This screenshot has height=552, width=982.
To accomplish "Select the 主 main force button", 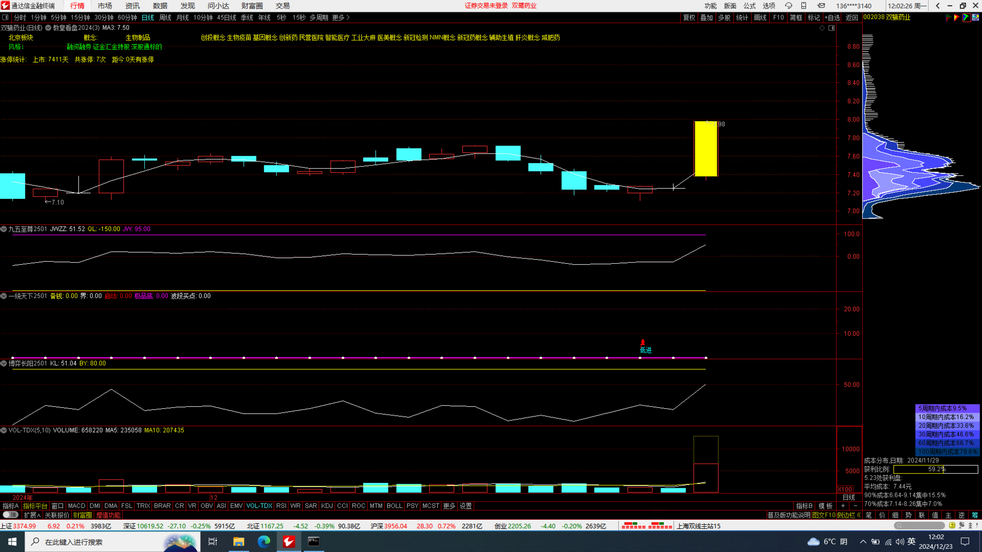I will 948,515.
